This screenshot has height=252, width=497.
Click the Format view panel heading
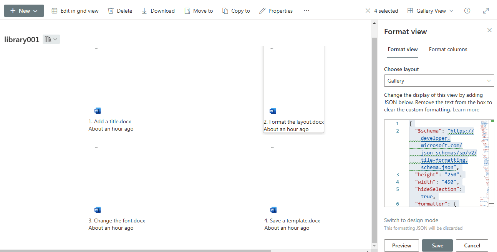[405, 31]
